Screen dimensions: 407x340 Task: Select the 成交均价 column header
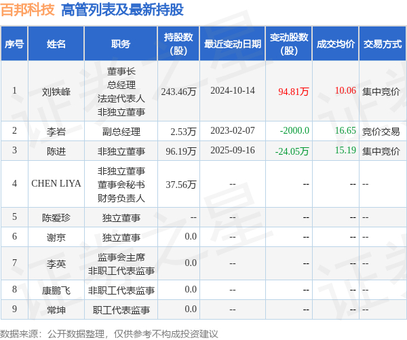(x=336, y=44)
